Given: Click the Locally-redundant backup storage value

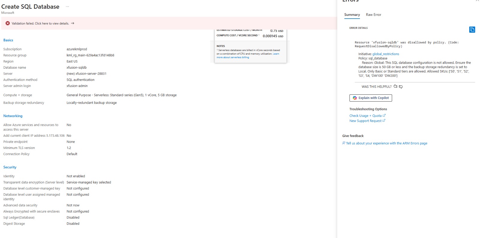Looking at the screenshot, I should [x=91, y=103].
